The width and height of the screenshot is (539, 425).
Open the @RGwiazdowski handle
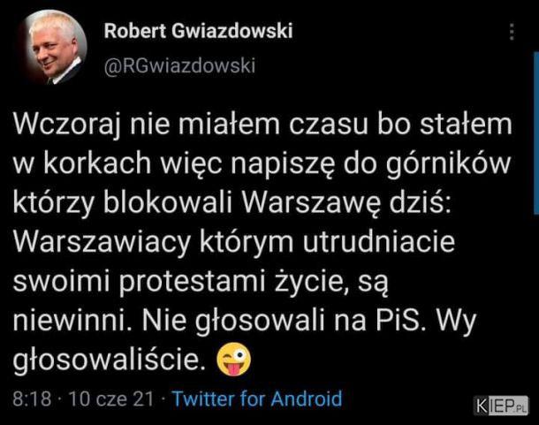[x=179, y=65]
